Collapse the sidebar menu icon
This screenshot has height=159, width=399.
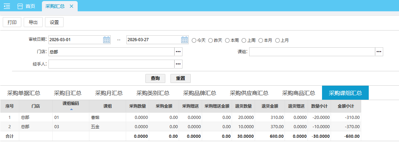point(7,6)
